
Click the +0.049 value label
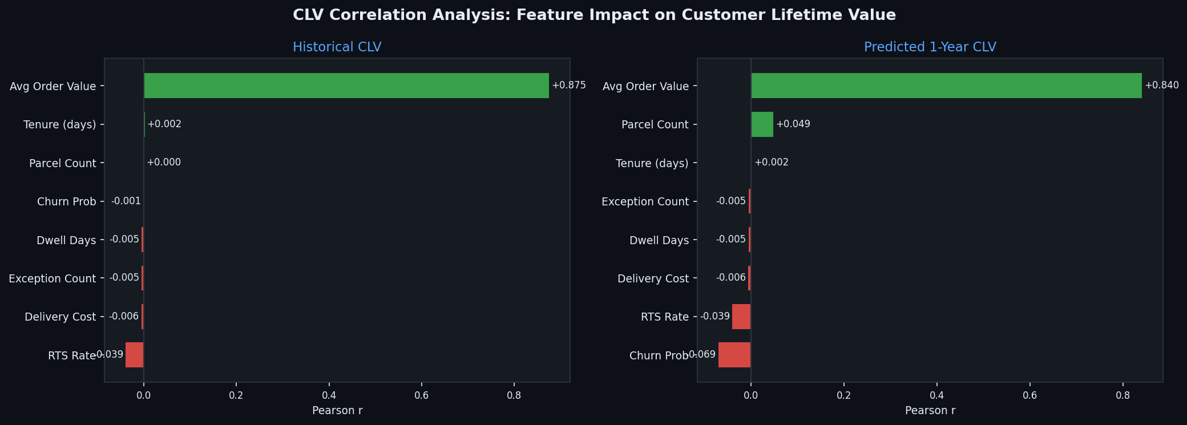click(x=793, y=124)
